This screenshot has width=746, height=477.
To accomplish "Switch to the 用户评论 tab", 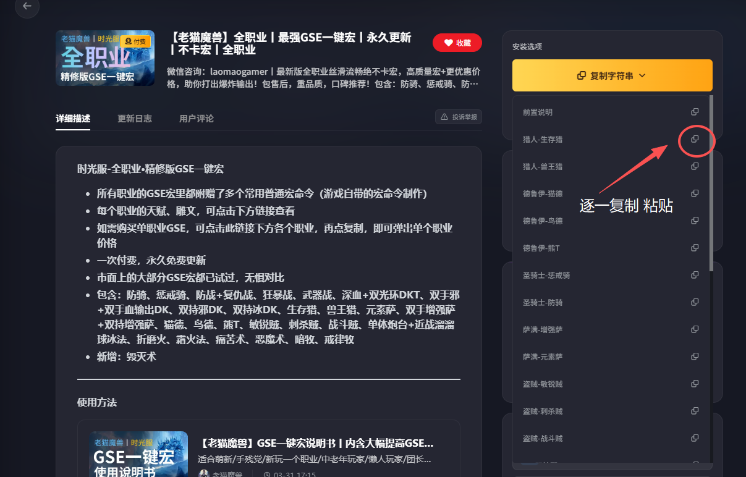I will [197, 118].
